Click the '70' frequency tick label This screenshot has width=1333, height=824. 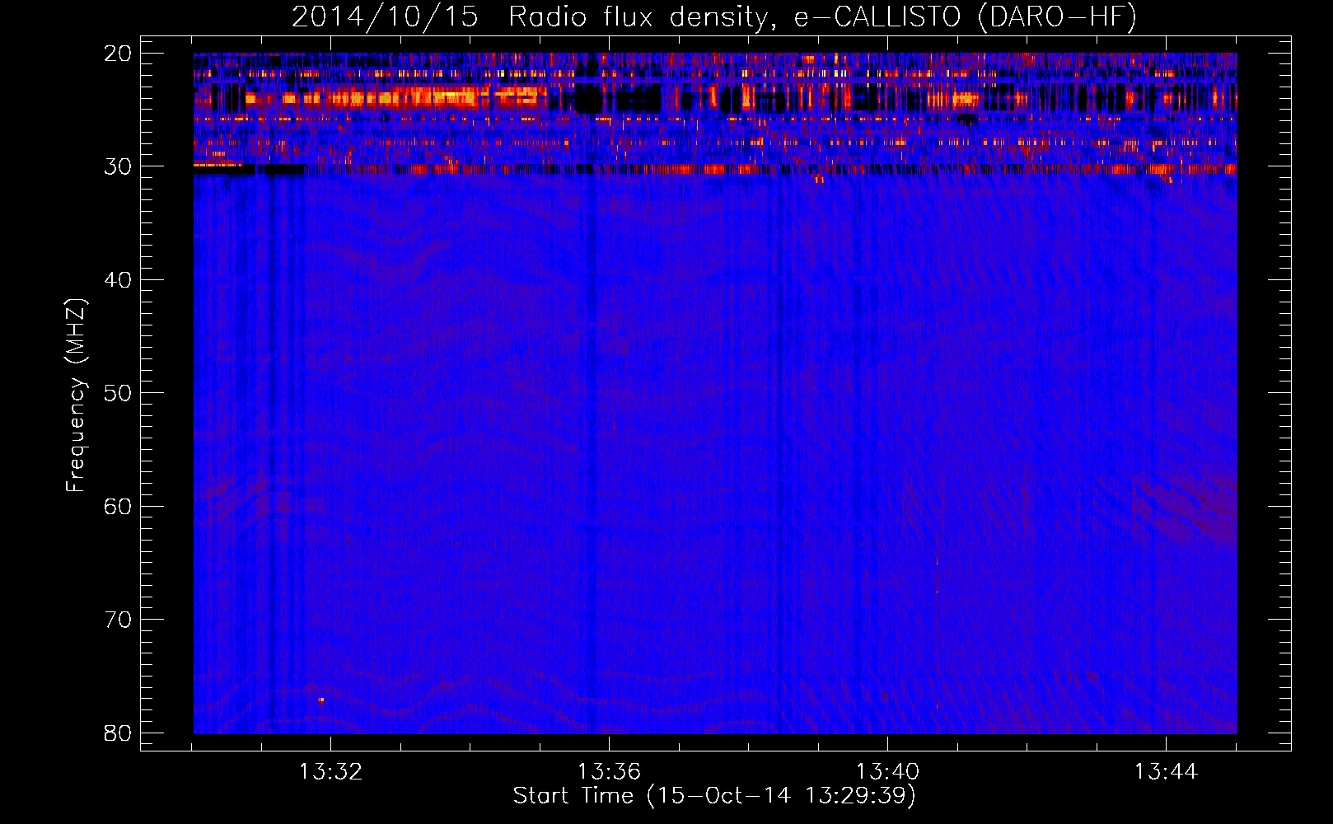pos(118,620)
